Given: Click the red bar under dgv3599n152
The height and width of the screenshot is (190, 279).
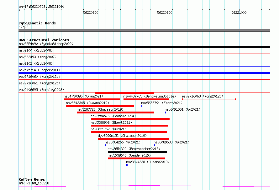Looking at the screenshot, I should 134,139.
